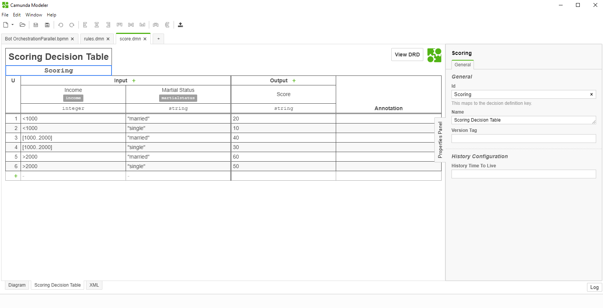Viewport: 603px width, 308px height.
Task: Save the current diagram
Action: tap(36, 25)
